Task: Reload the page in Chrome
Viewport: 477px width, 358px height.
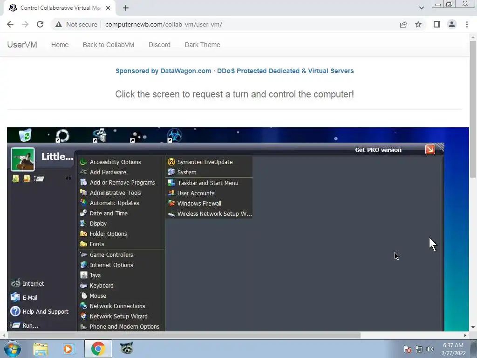Action: tap(40, 24)
